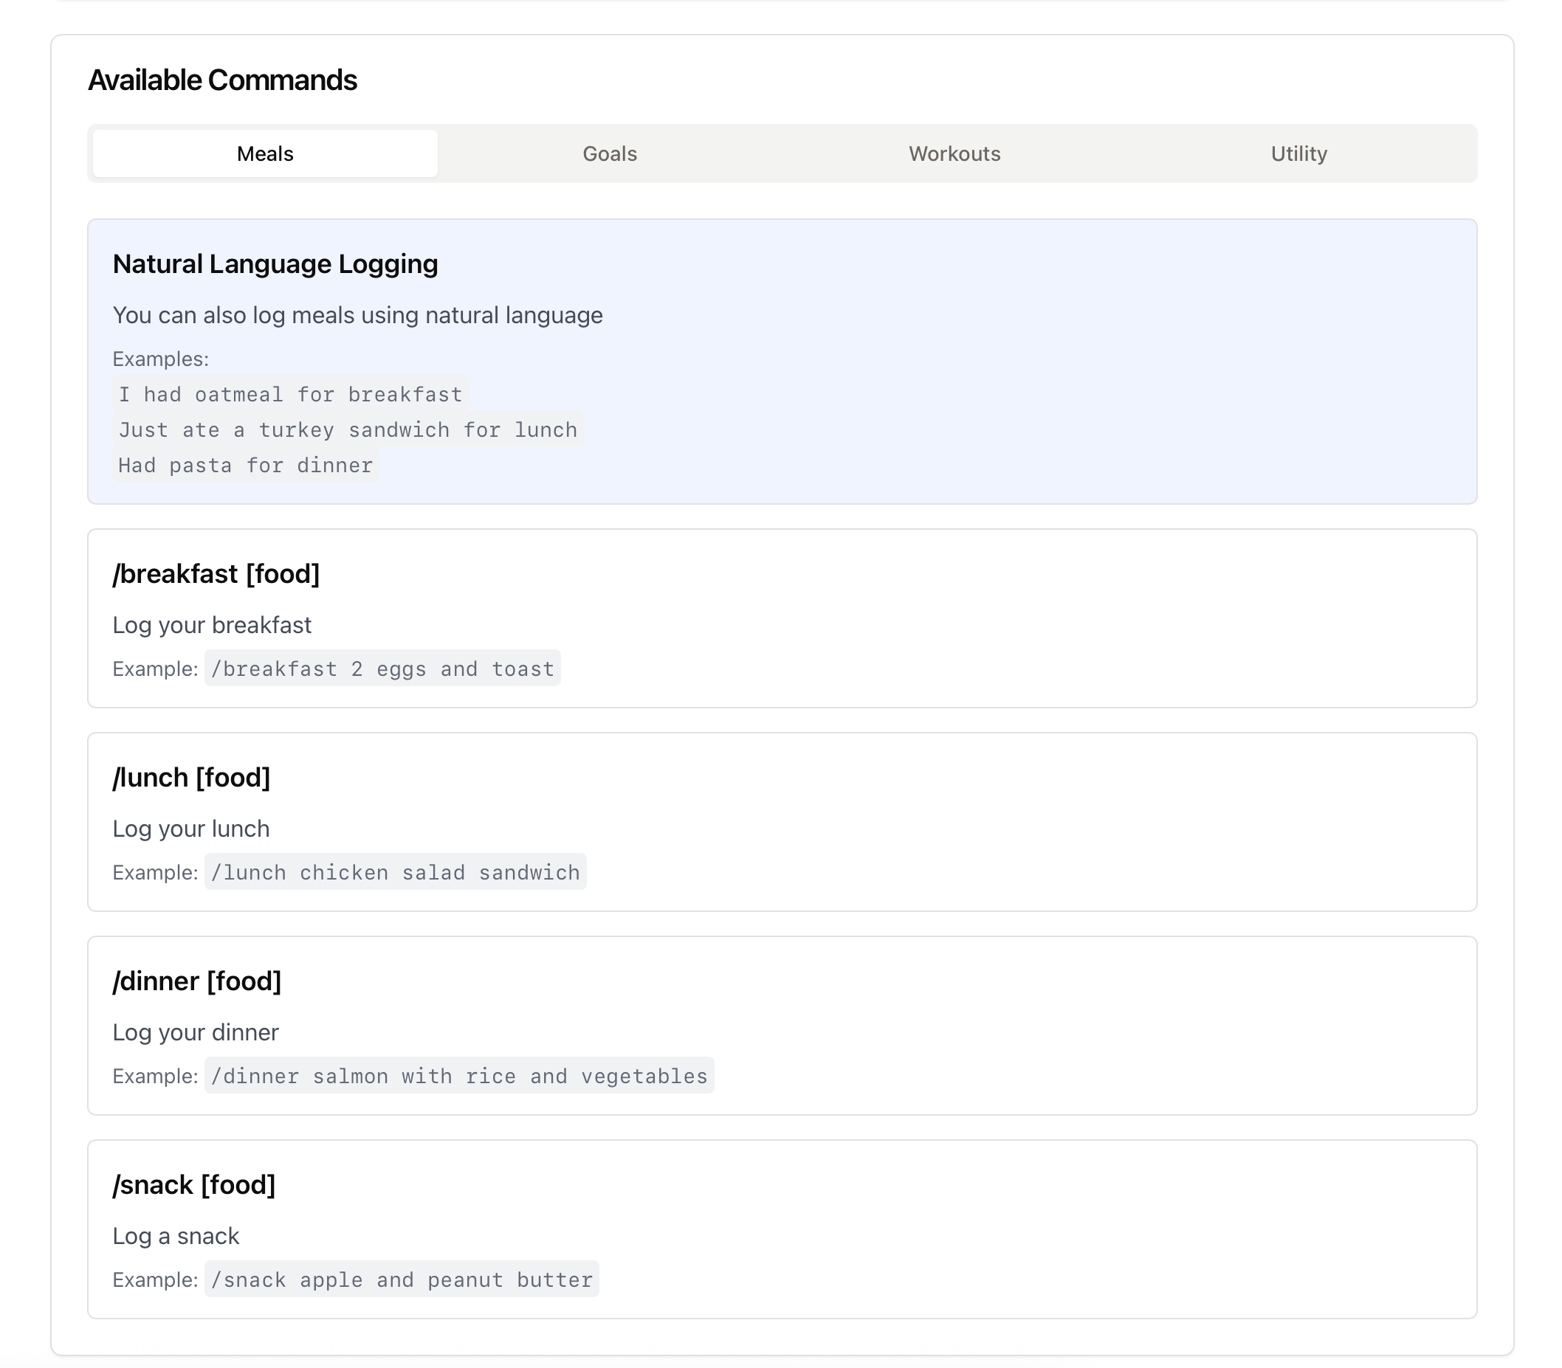This screenshot has width=1562, height=1368.
Task: Select the oatmeal for breakfast example
Action: pos(290,394)
